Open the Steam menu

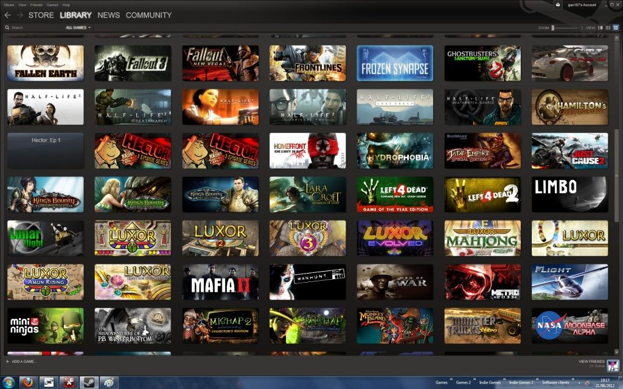9,5
